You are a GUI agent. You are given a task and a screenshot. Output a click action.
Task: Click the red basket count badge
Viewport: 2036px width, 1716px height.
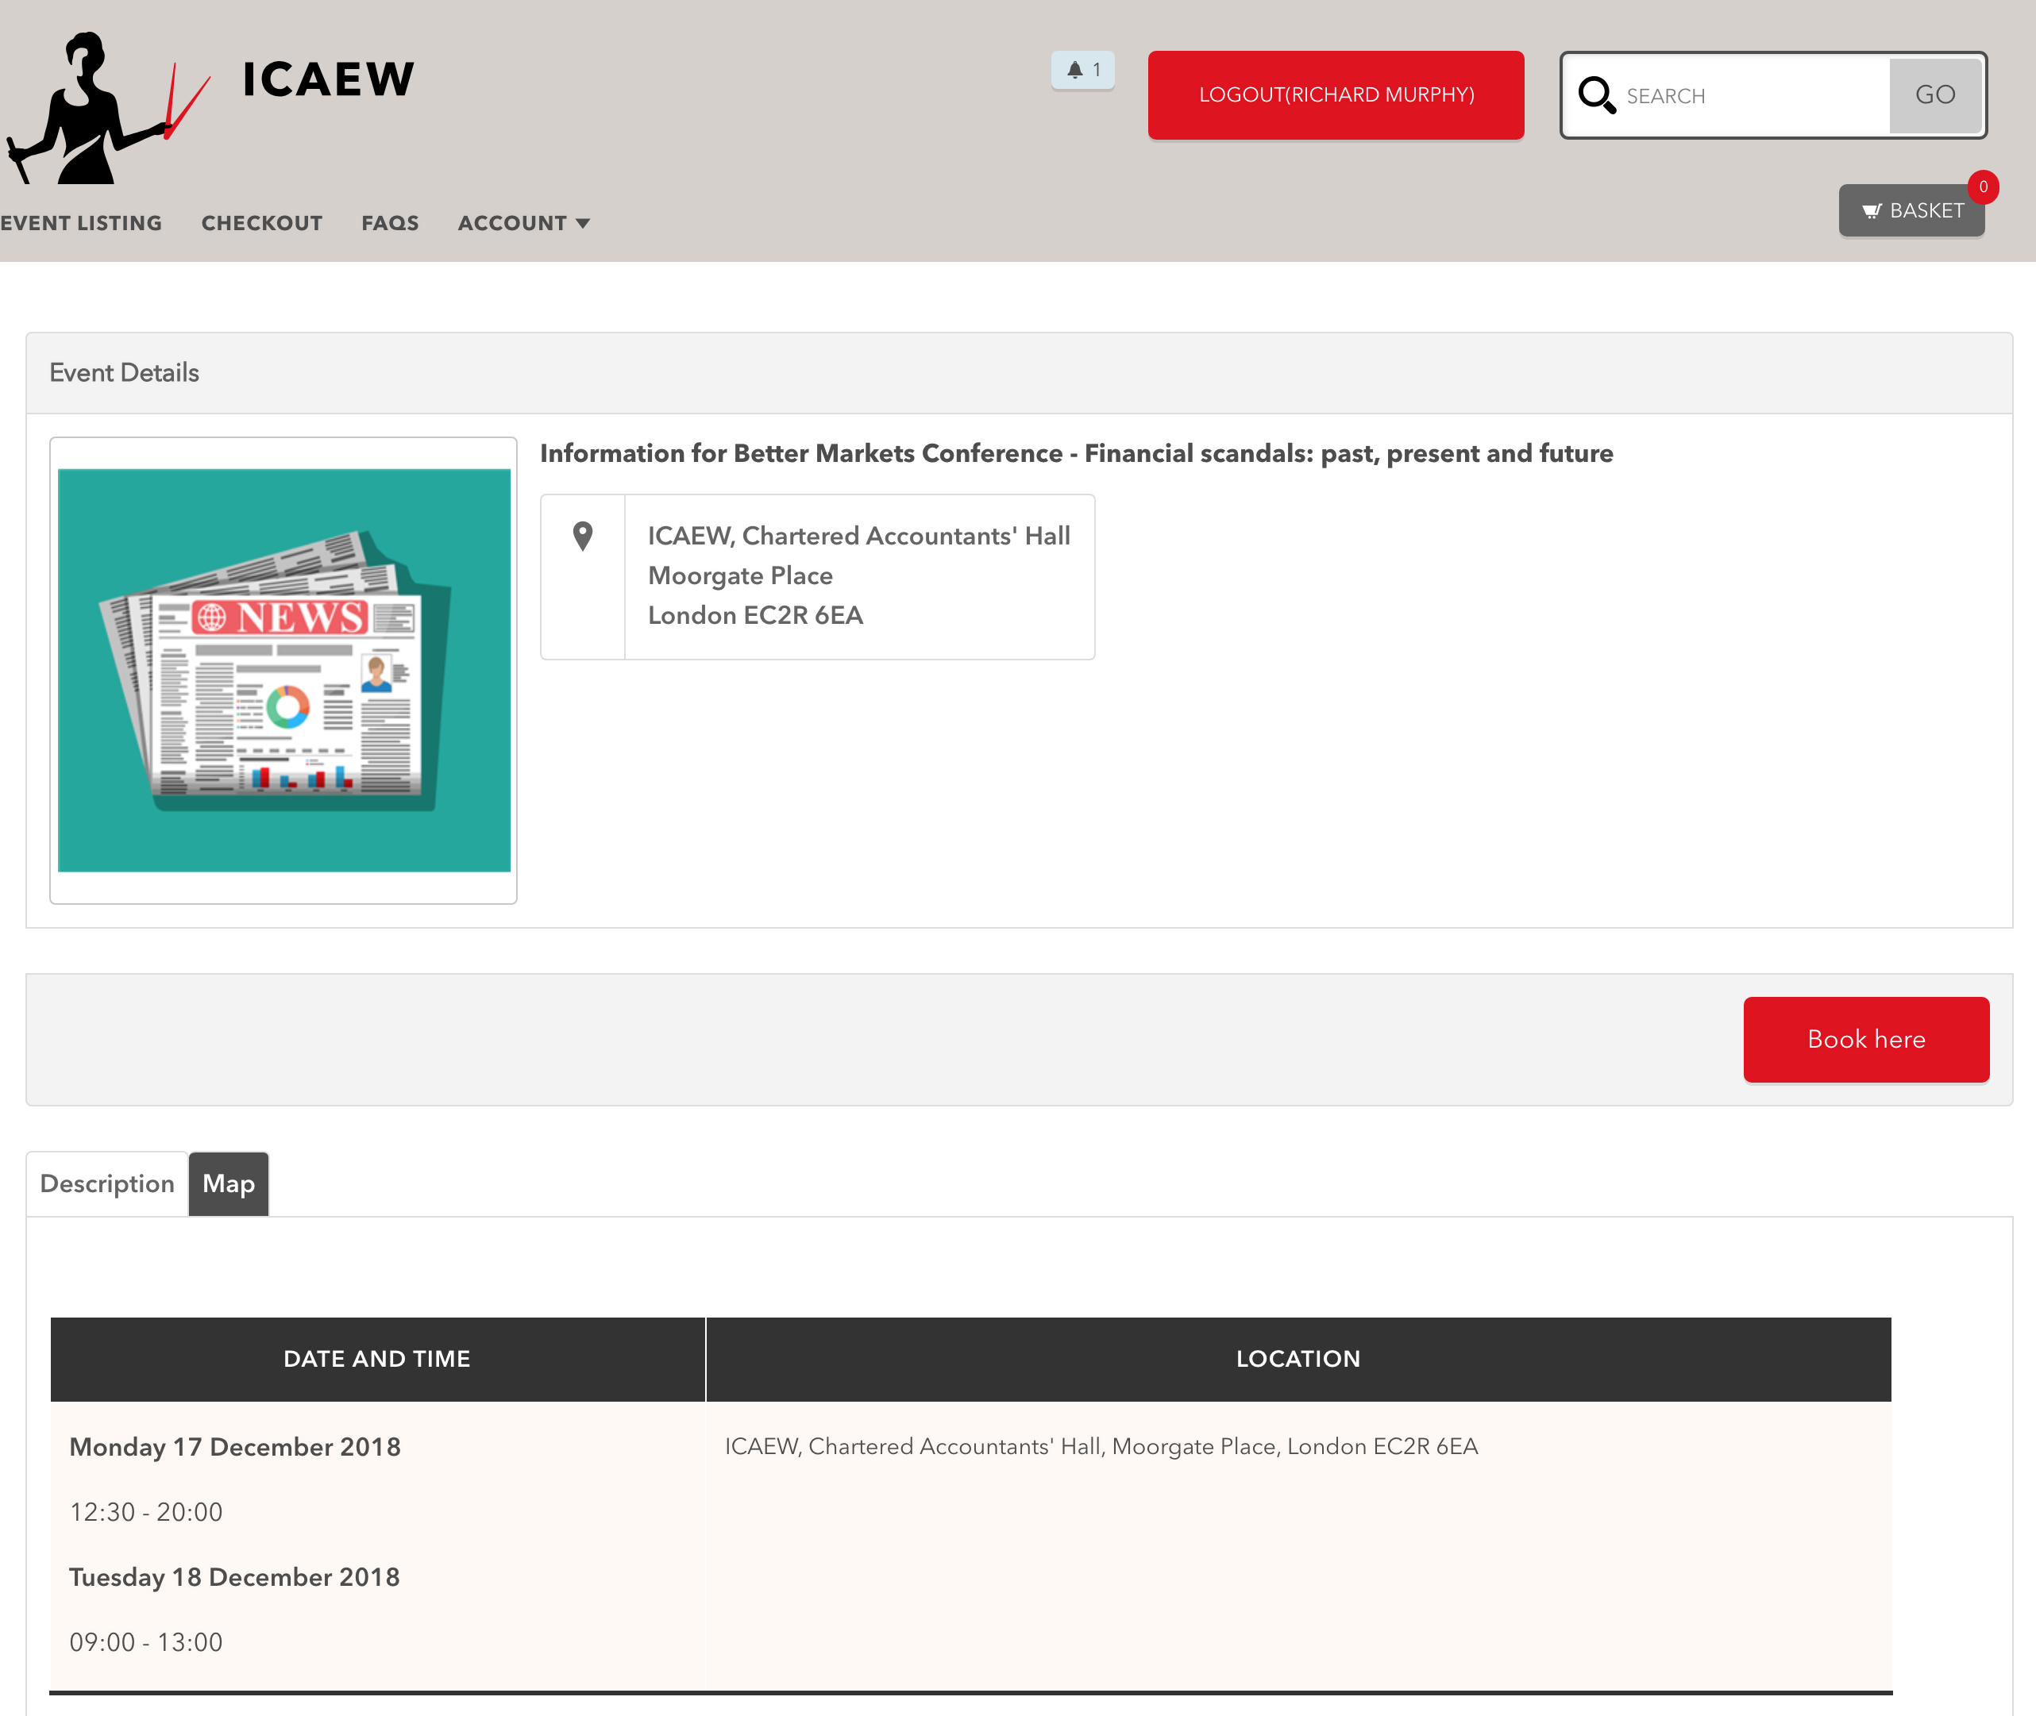coord(1983,187)
